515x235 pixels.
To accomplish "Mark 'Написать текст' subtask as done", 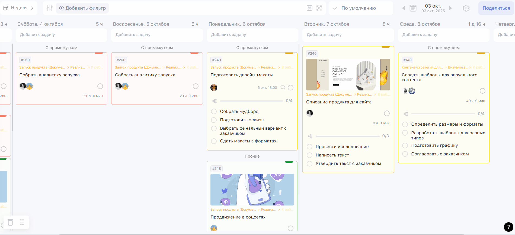I will click(x=309, y=155).
